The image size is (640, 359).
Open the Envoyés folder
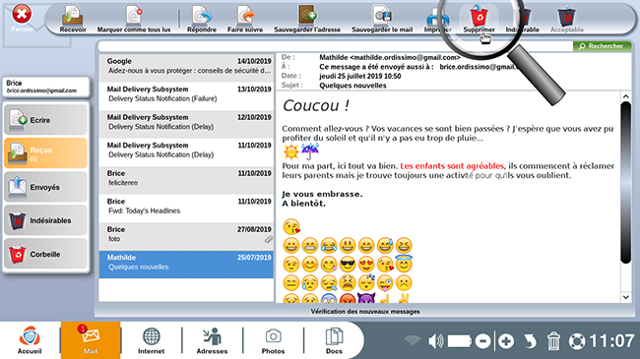click(x=45, y=187)
